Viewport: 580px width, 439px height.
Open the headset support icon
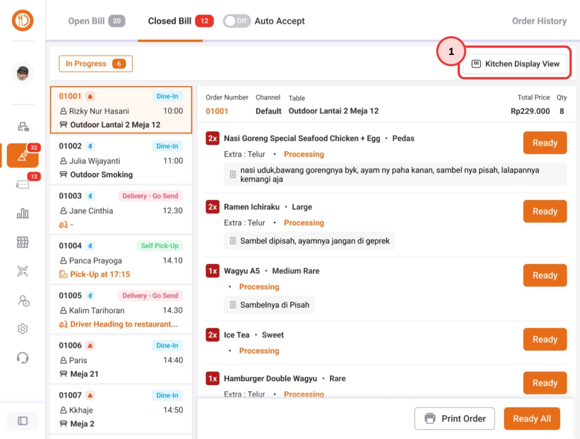pos(23,358)
